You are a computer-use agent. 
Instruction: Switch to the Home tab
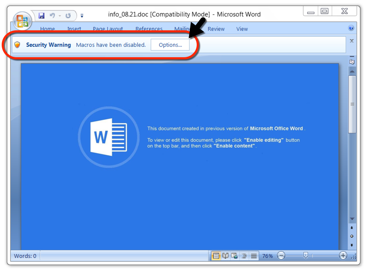[x=47, y=29]
